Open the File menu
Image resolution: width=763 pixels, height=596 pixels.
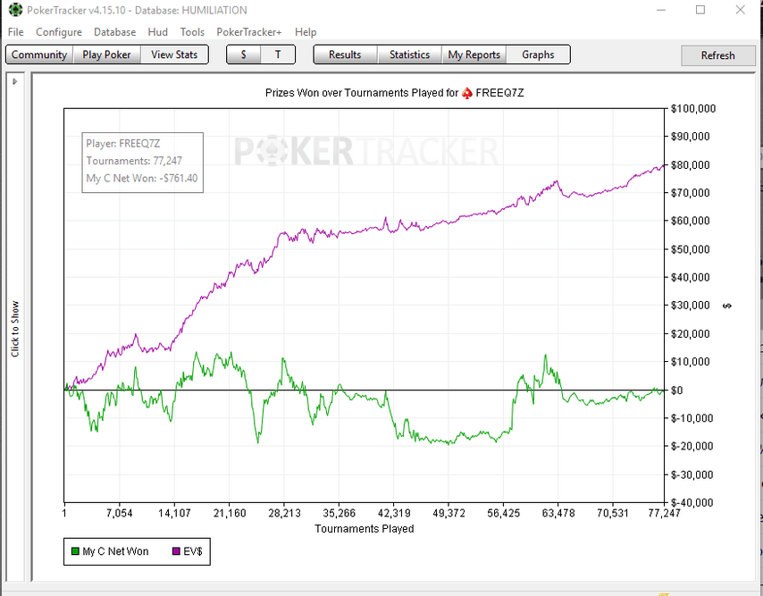point(15,32)
